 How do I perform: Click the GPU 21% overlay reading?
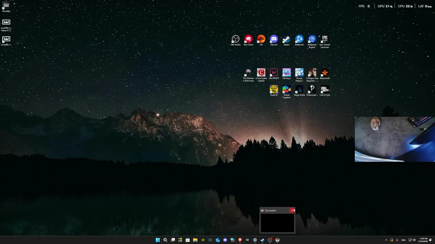coord(385,6)
